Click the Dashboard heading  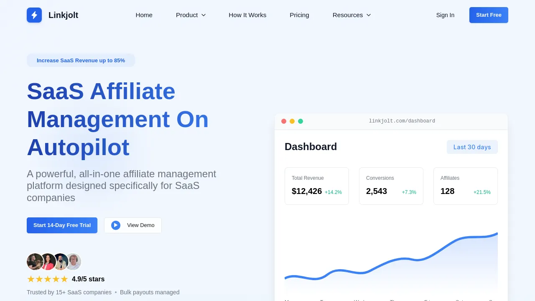pyautogui.click(x=311, y=147)
